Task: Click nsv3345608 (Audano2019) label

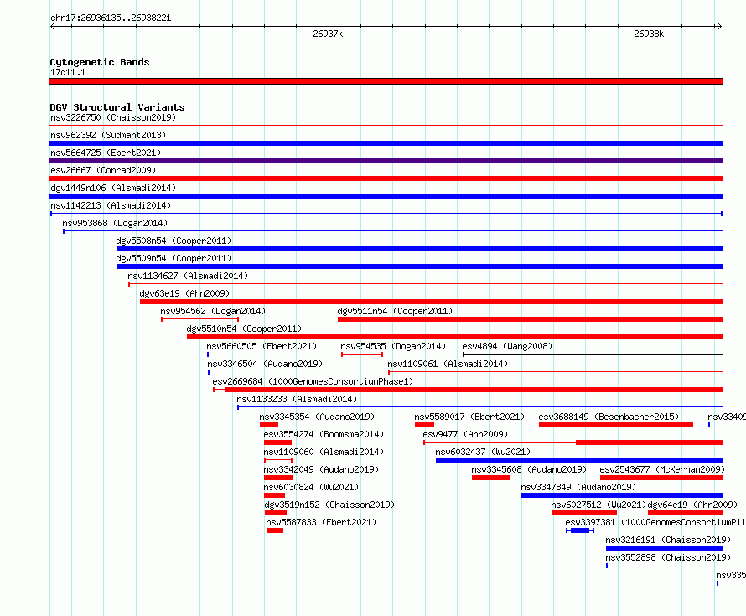Action: point(529,469)
